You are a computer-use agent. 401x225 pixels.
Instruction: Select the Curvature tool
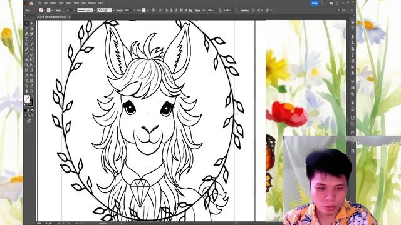pyautogui.click(x=32, y=34)
